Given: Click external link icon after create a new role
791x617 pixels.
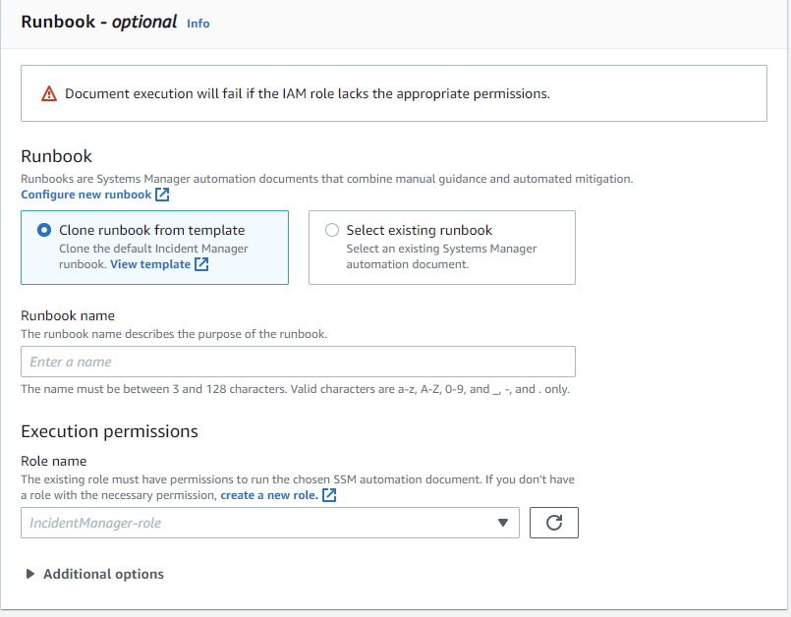Looking at the screenshot, I should point(329,495).
